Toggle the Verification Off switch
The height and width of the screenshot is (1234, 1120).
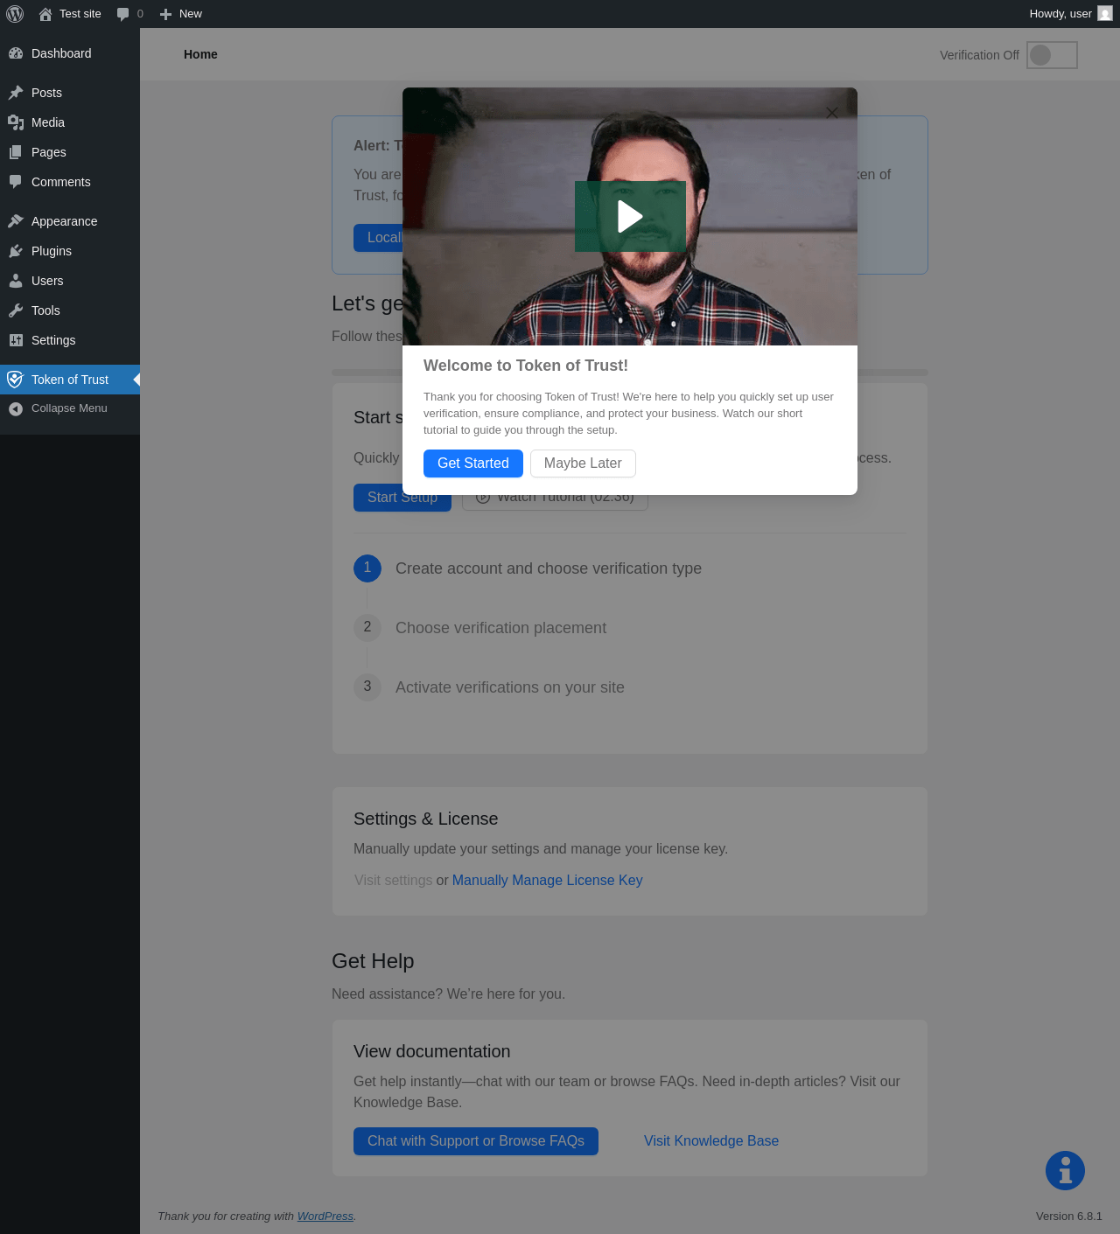tap(1052, 55)
